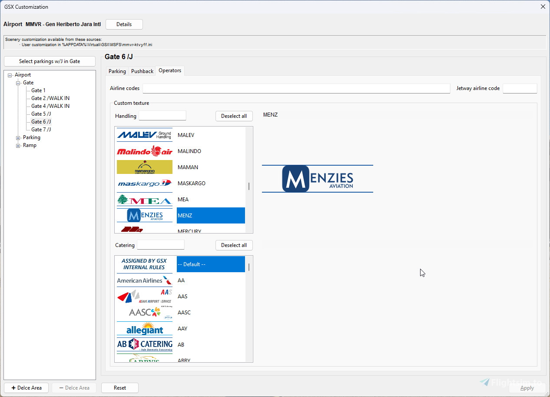
Task: Collapse the Airport tree node
Action: click(x=10, y=75)
